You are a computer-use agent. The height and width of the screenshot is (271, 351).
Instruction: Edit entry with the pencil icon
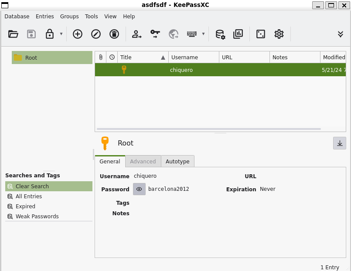96,34
